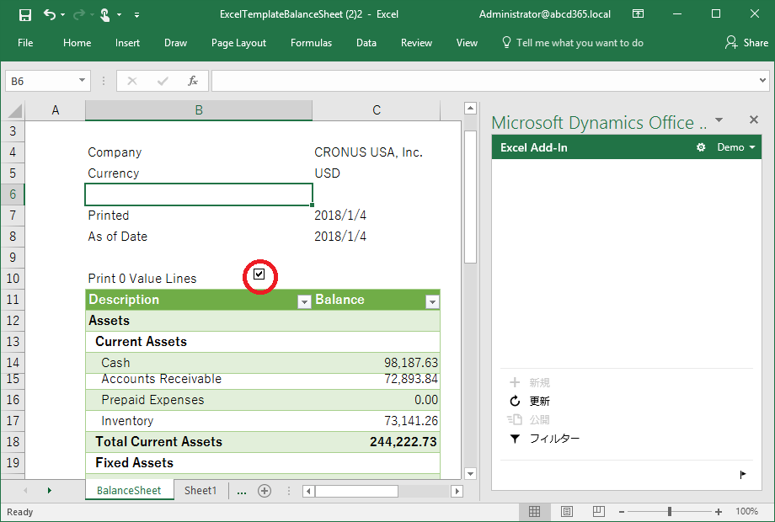Click horizontal scrollbar right arrow
Screen dimensions: 775x522
[x=457, y=491]
